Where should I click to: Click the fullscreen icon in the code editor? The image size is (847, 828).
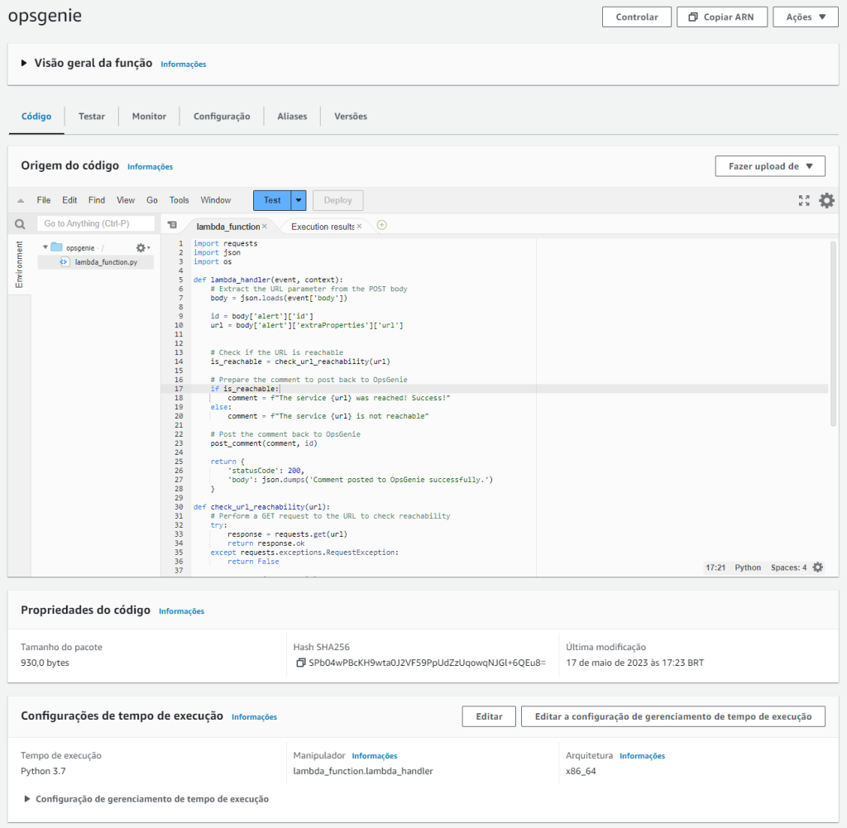tap(804, 200)
